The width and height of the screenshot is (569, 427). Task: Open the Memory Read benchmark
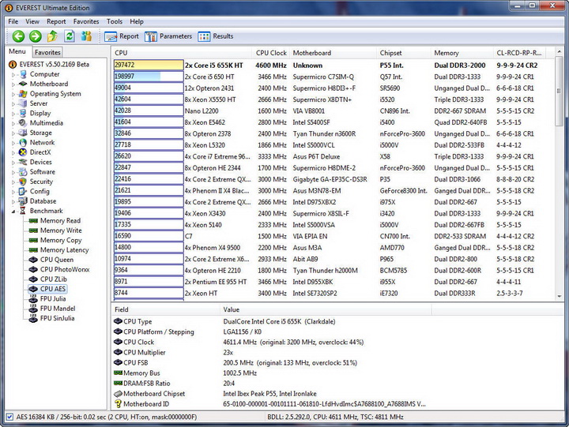click(60, 221)
